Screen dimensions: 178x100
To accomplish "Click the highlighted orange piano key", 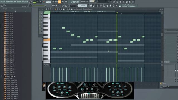I will (x=47, y=40).
